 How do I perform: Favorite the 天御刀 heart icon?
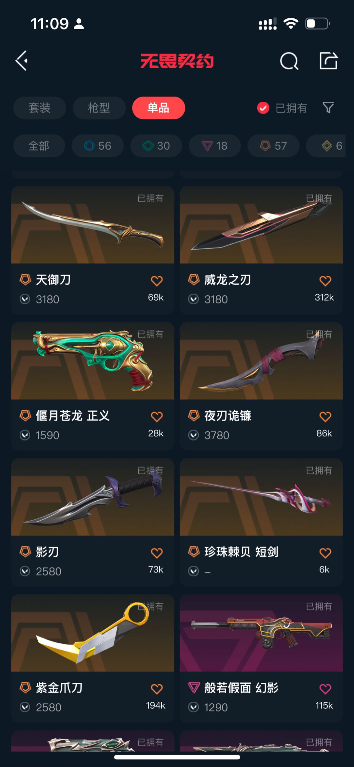157,281
